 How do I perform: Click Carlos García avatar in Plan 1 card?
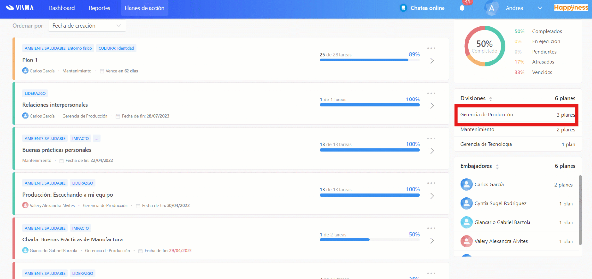[x=25, y=71]
